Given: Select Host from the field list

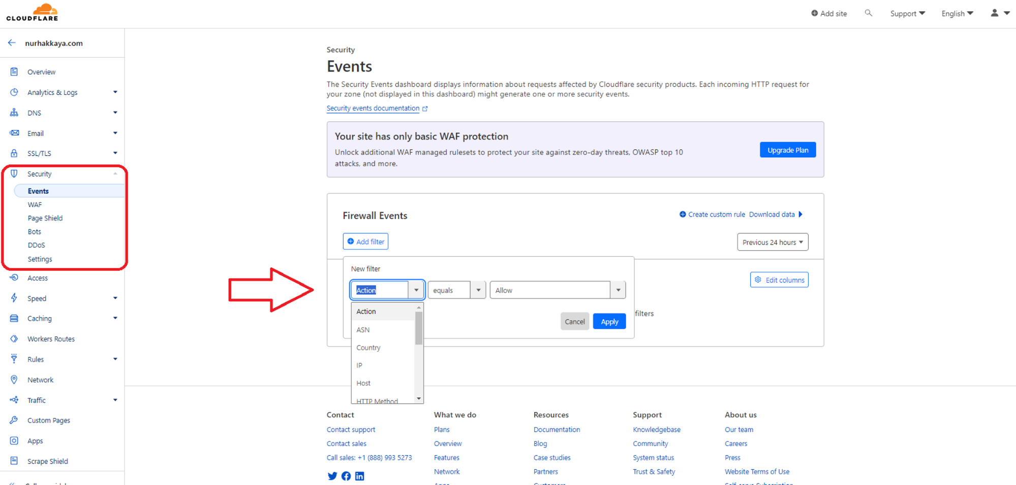Looking at the screenshot, I should click(383, 383).
